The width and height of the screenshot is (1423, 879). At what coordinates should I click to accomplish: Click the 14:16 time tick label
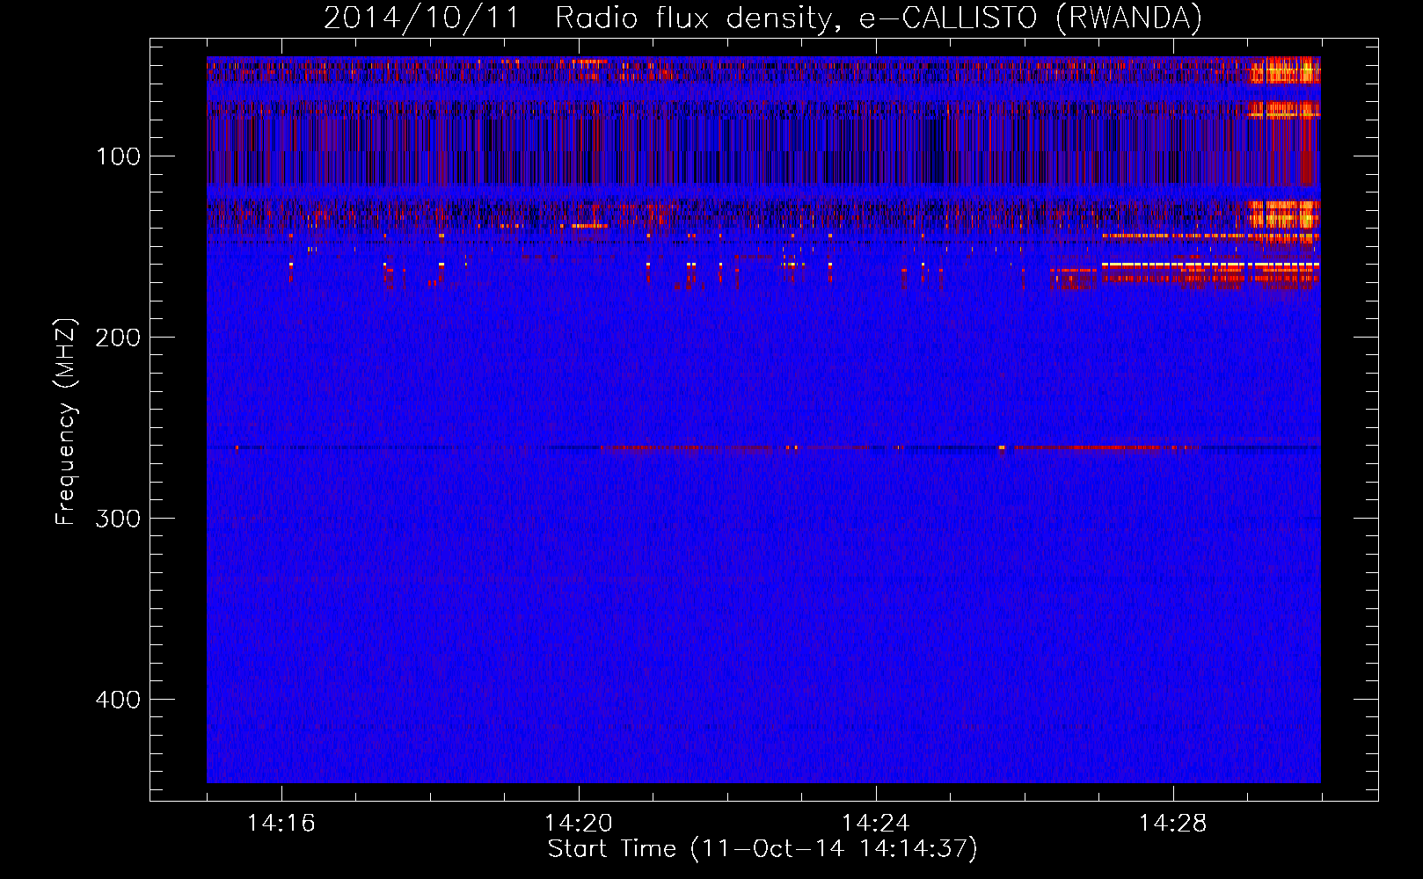281,824
